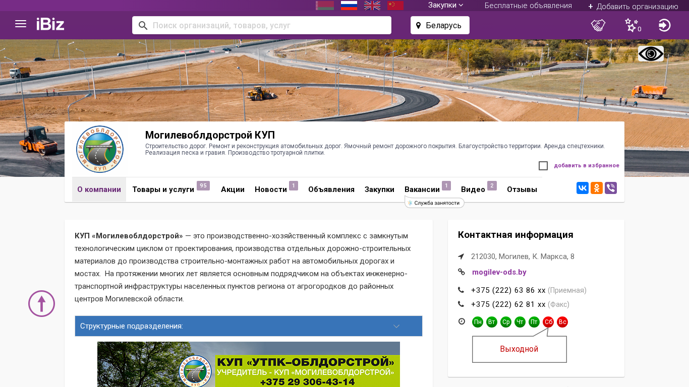Image resolution: width=689 pixels, height=387 pixels.
Task: Open favorites stars icon
Action: (x=631, y=25)
